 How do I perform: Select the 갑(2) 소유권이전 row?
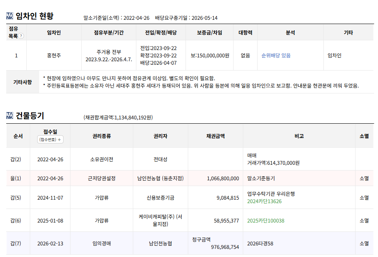click(x=190, y=159)
